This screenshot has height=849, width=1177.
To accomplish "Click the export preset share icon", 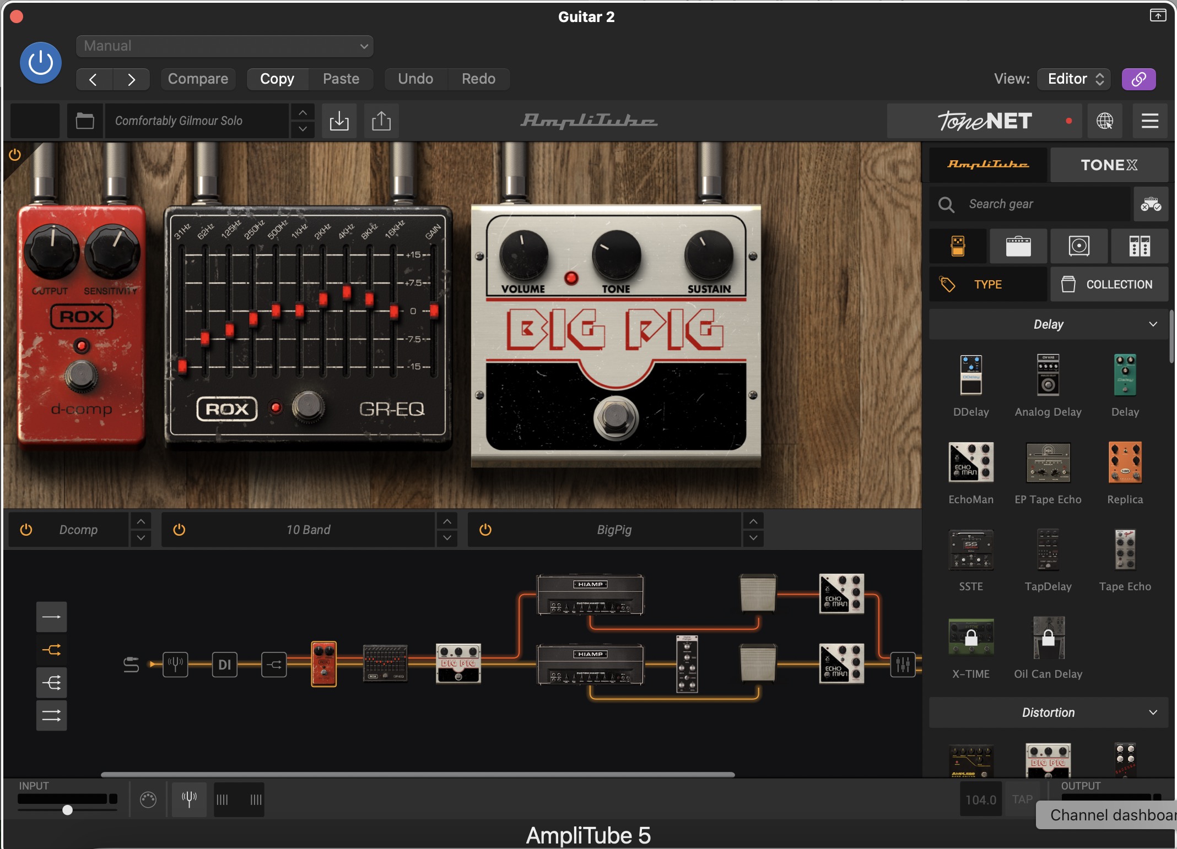I will point(381,121).
